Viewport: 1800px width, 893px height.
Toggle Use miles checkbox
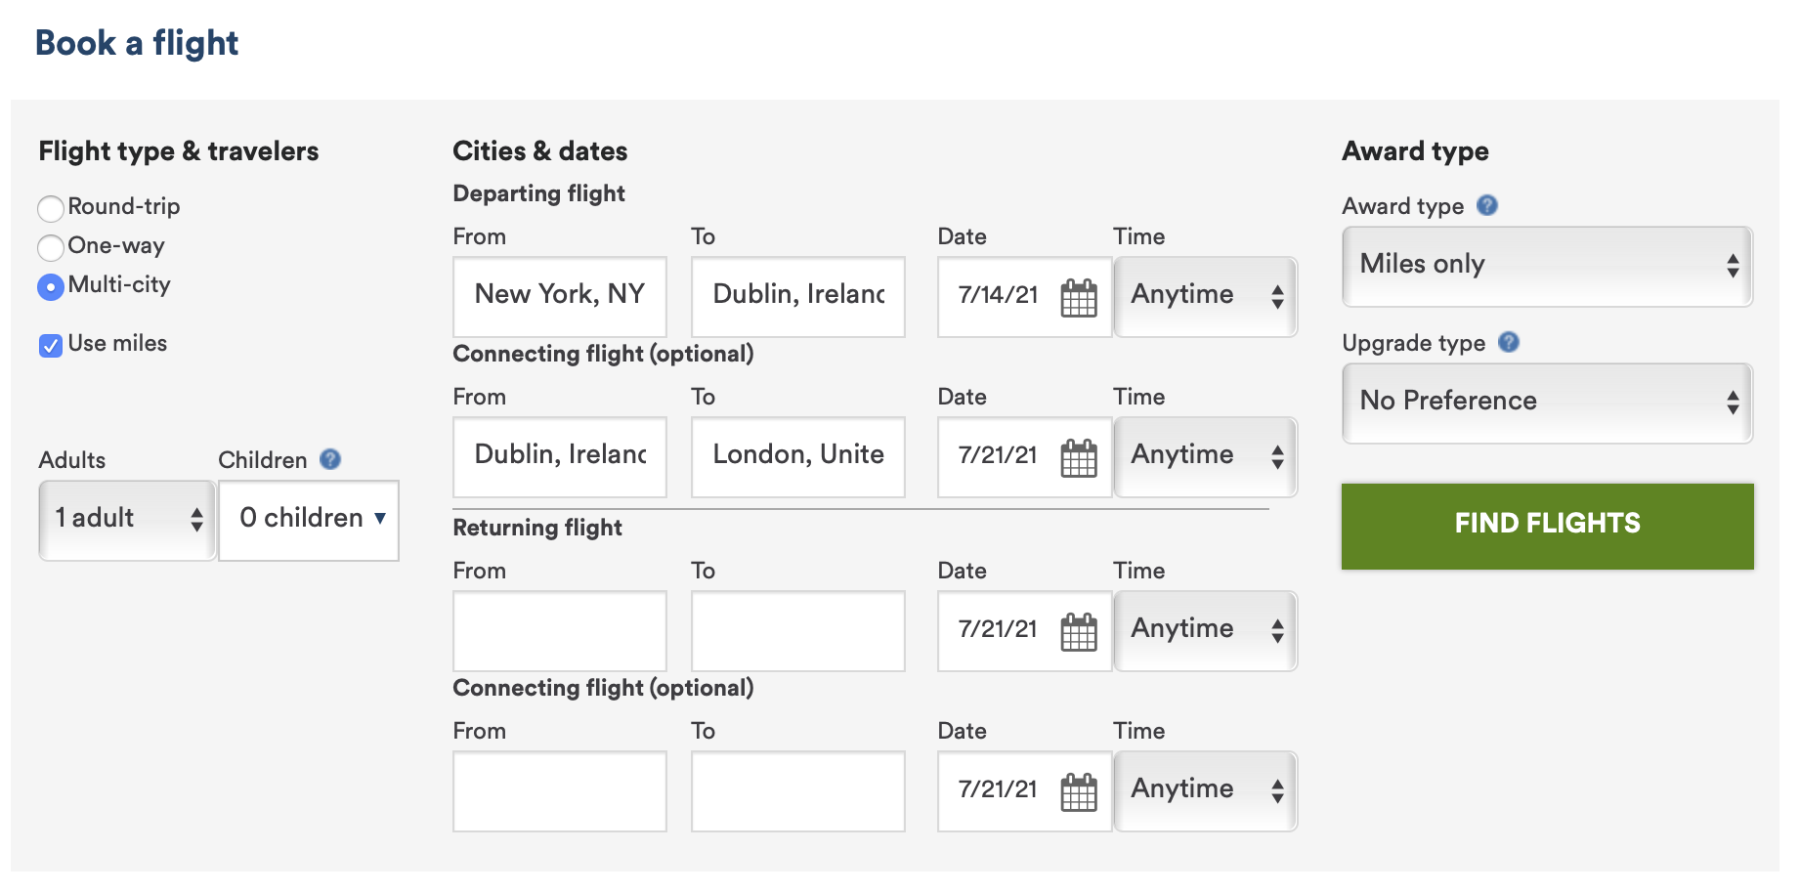point(51,345)
